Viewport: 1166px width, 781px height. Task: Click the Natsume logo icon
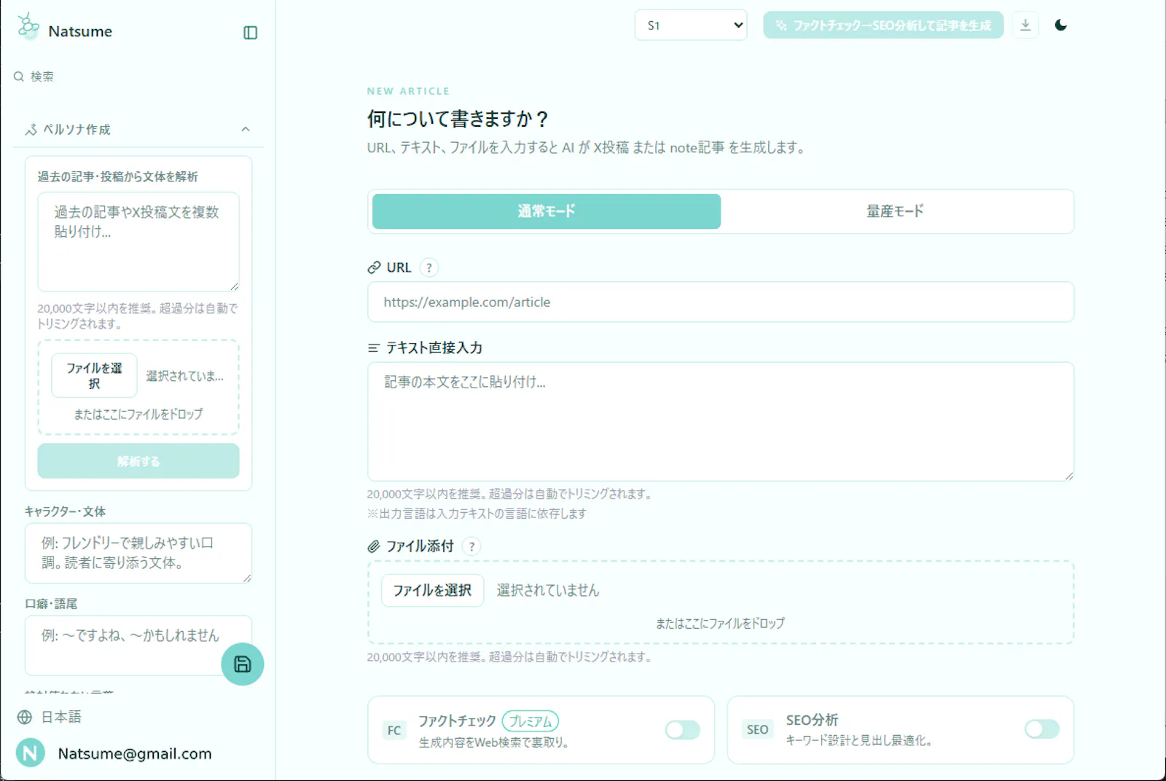[28, 25]
